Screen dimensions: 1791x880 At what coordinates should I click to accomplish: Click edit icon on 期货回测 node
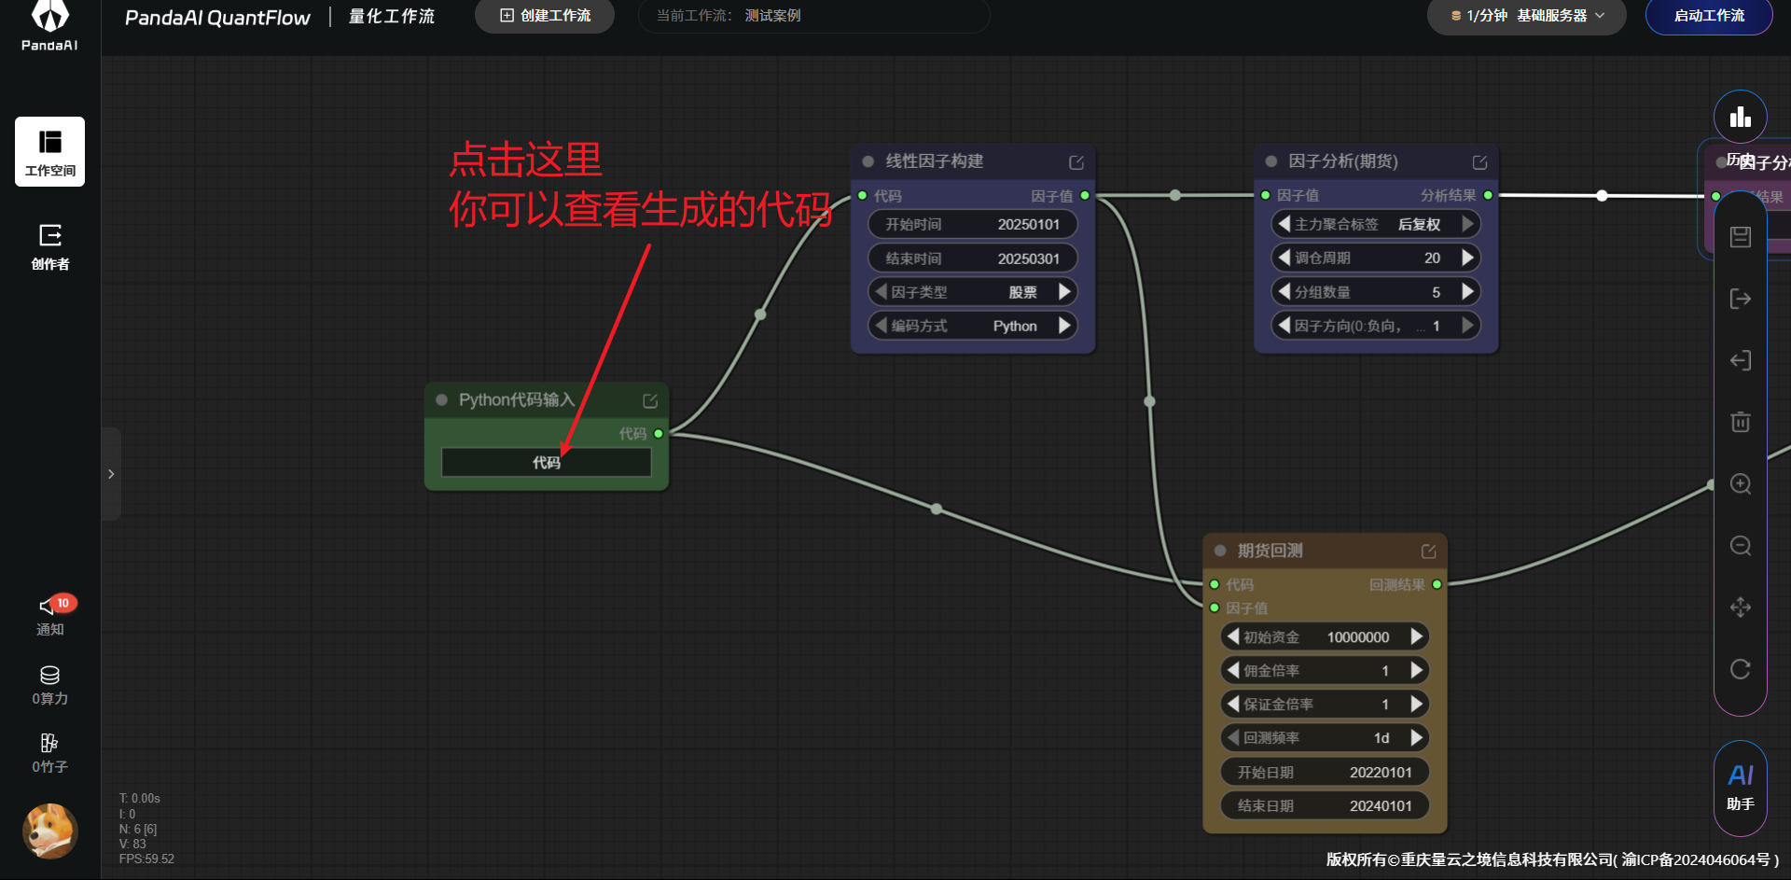pyautogui.click(x=1428, y=552)
